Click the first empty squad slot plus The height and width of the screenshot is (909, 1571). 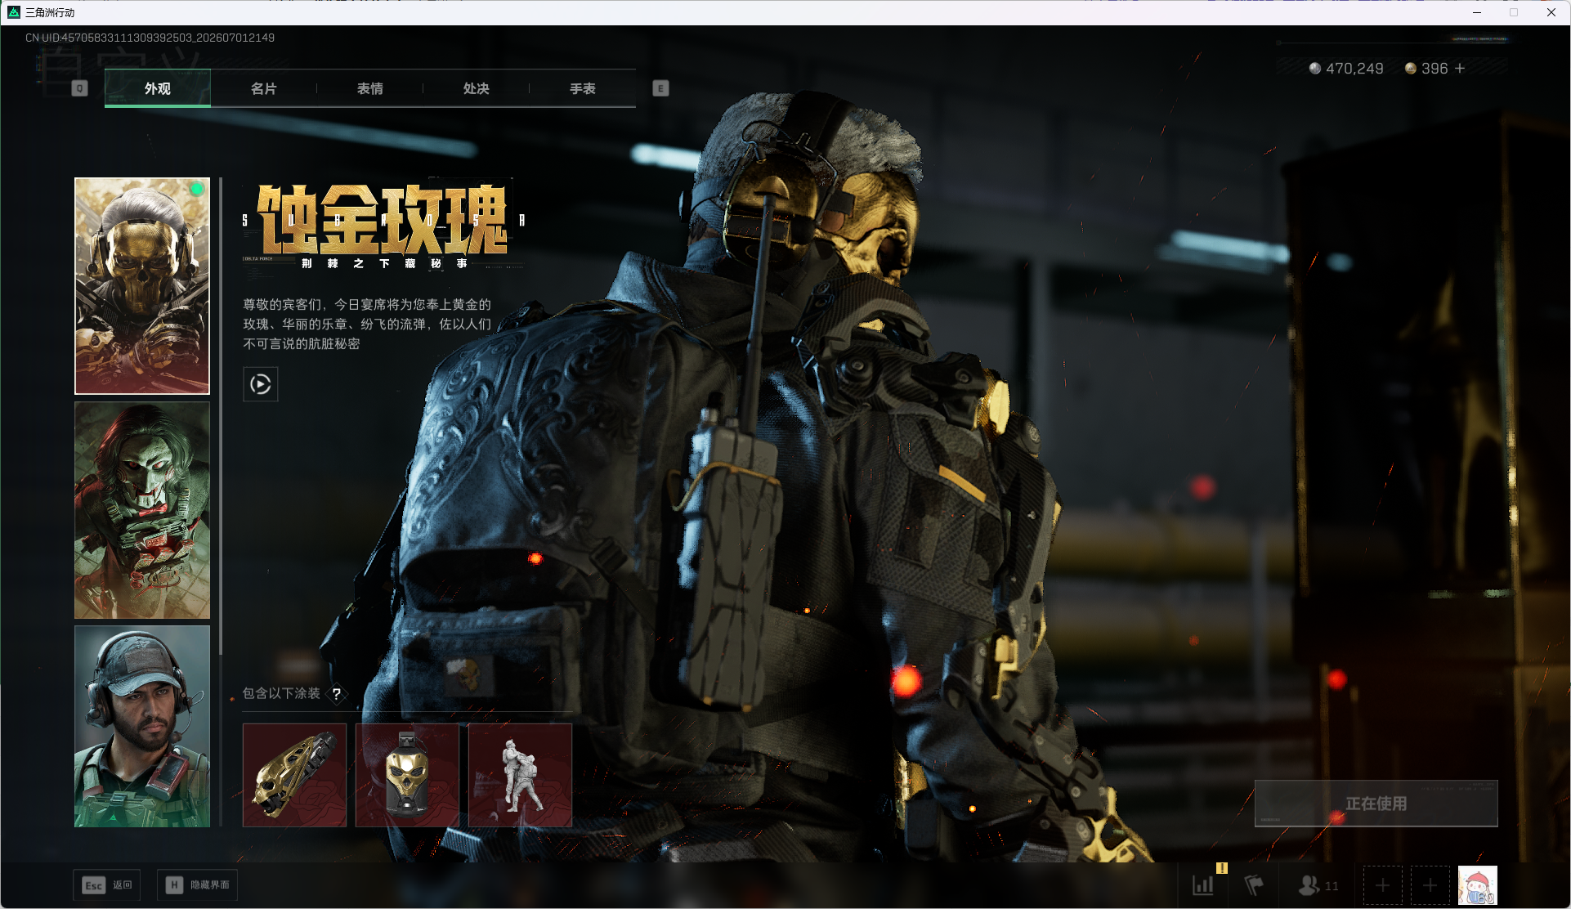(x=1382, y=885)
